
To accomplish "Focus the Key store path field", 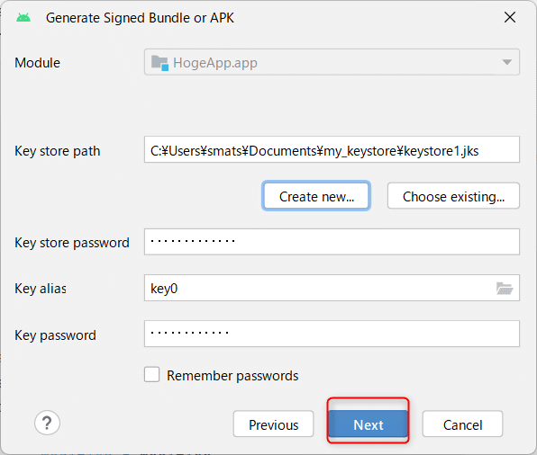I will tap(332, 150).
